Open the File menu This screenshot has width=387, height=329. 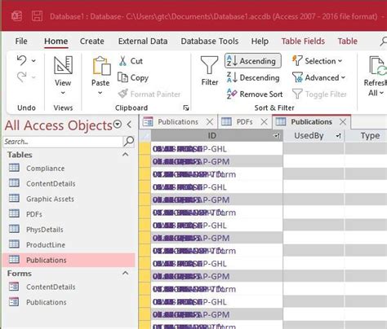[x=21, y=41]
